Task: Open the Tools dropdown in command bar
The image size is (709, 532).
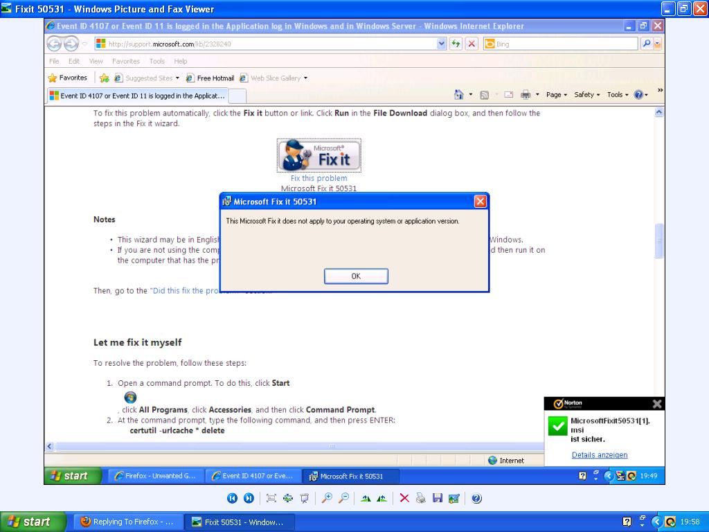Action: click(x=618, y=94)
